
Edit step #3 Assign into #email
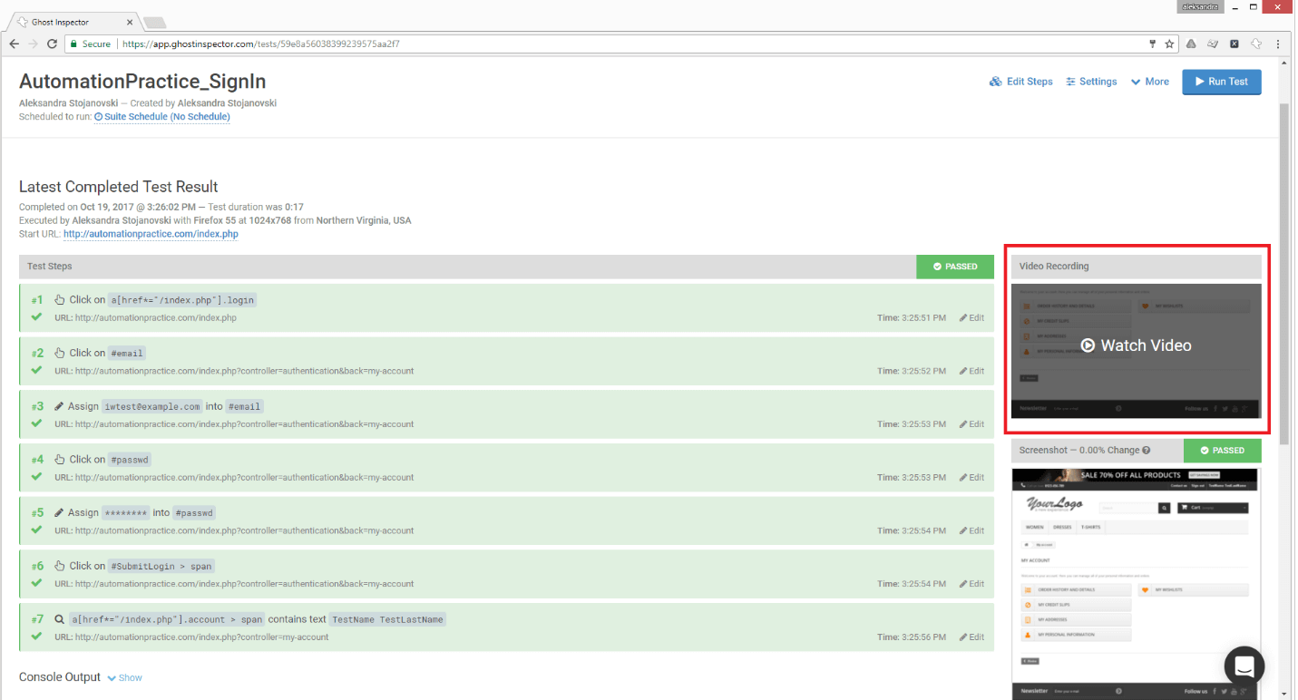(x=971, y=424)
